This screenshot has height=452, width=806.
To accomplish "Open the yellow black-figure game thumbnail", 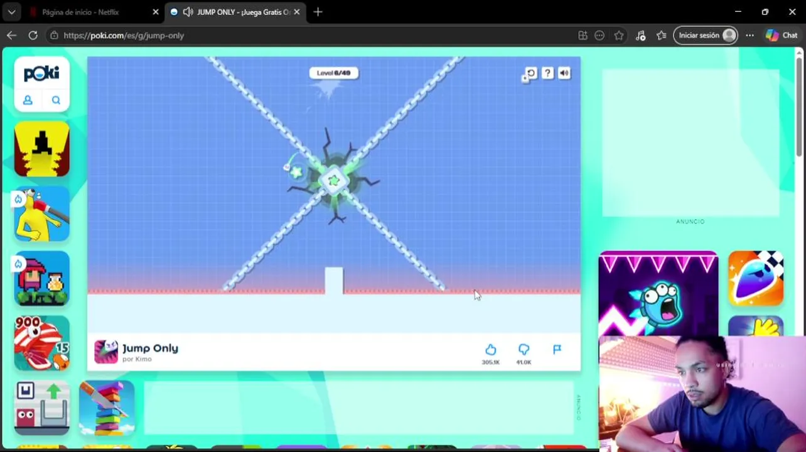I will tap(42, 149).
